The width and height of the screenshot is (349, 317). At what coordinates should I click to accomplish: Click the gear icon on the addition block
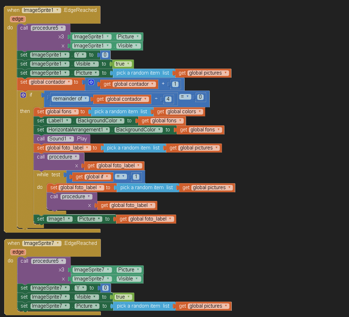pos(91,82)
